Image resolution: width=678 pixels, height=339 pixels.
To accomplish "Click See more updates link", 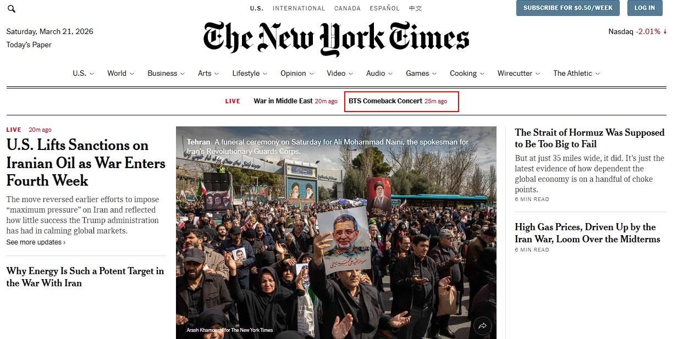I will (36, 242).
